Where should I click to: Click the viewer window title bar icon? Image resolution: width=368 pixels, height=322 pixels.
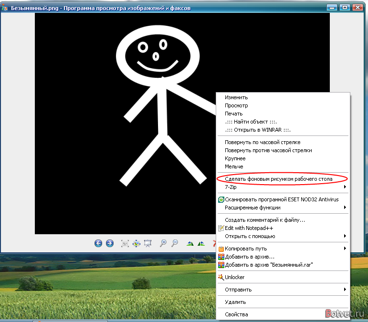click(x=5, y=8)
